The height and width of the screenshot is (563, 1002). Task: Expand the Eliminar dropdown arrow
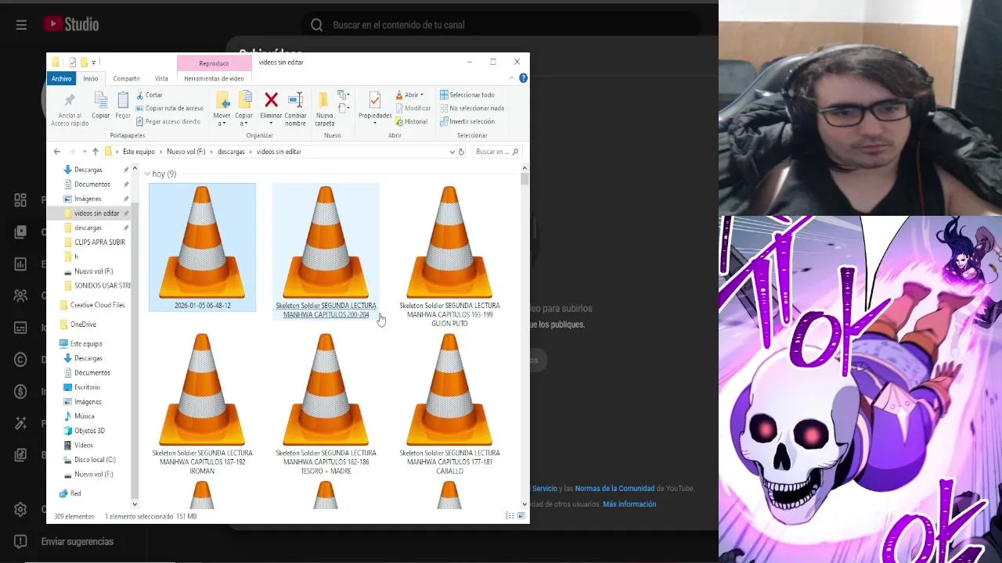point(271,123)
